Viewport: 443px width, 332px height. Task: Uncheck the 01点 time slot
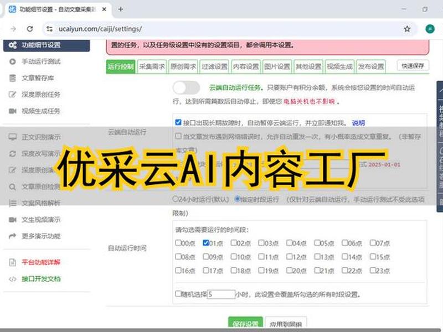click(x=205, y=243)
